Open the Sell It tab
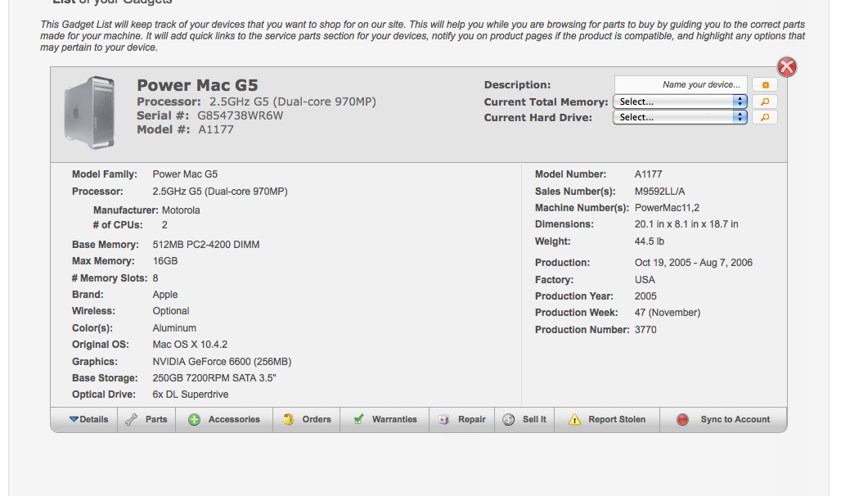Image resolution: width=859 pixels, height=496 pixels. 524,419
